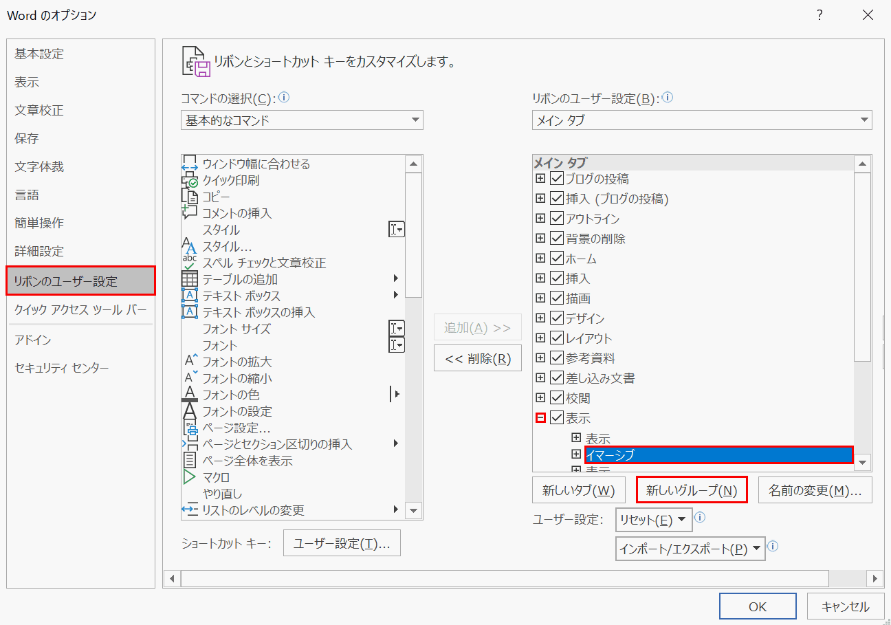The image size is (891, 625).
Task: Click the Styles… command icon
Action: (189, 246)
